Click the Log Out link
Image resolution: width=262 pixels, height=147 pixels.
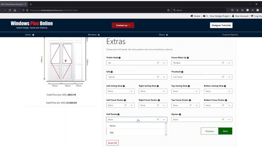256,16
